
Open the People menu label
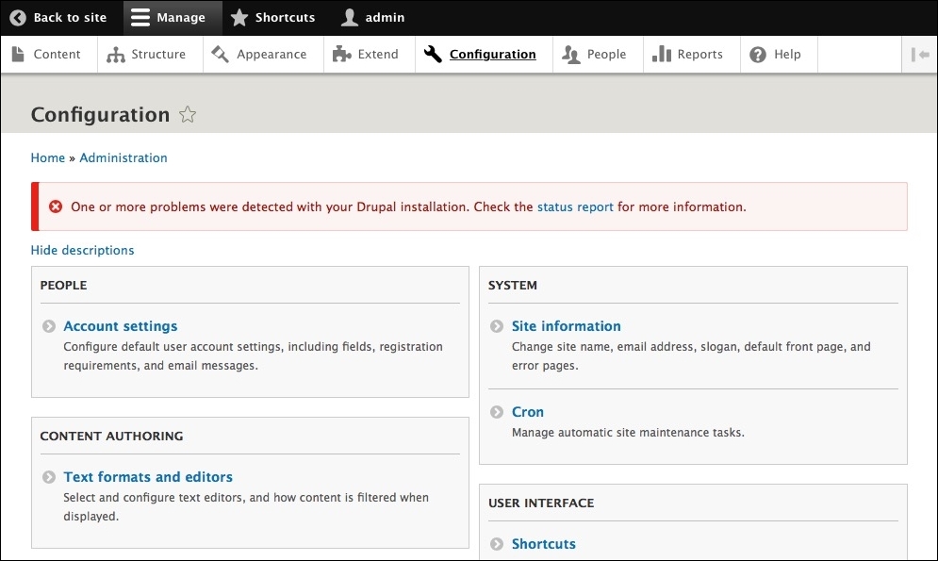click(x=606, y=54)
